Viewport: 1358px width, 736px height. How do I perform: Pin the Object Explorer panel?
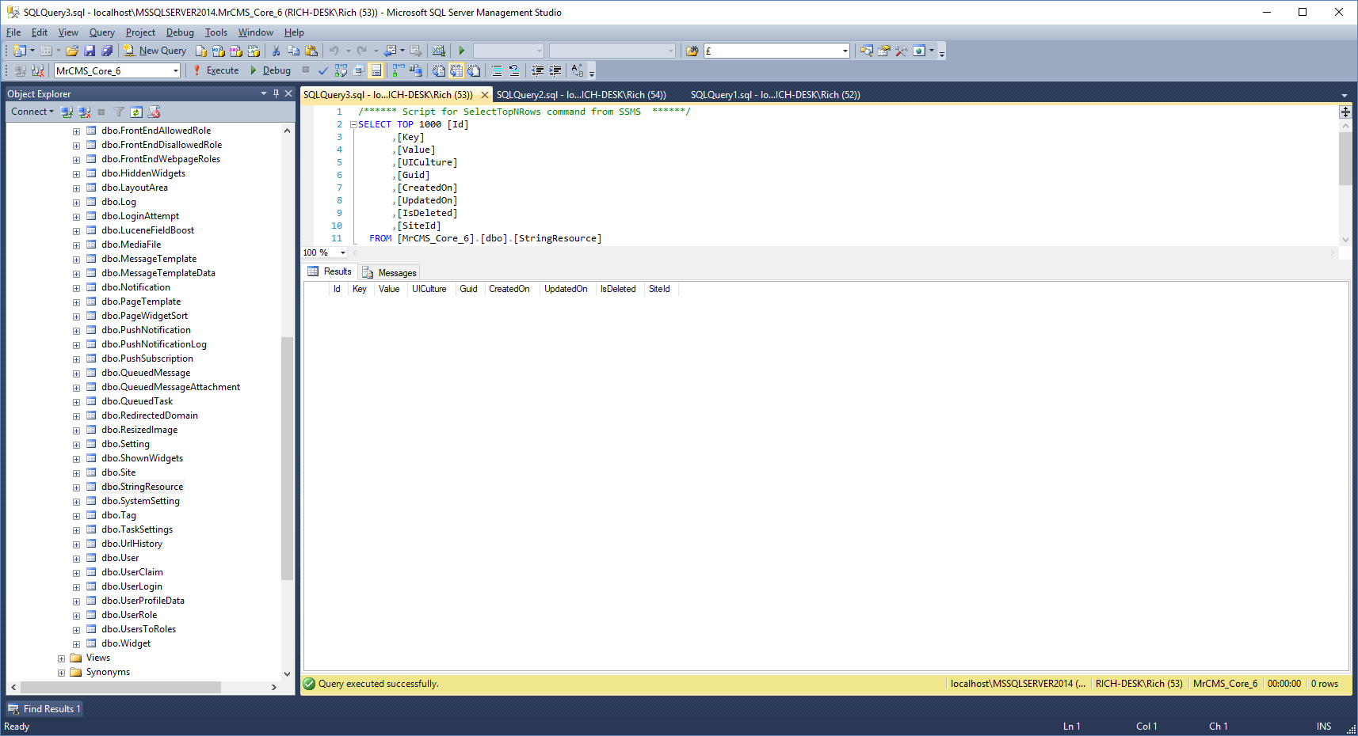[276, 93]
